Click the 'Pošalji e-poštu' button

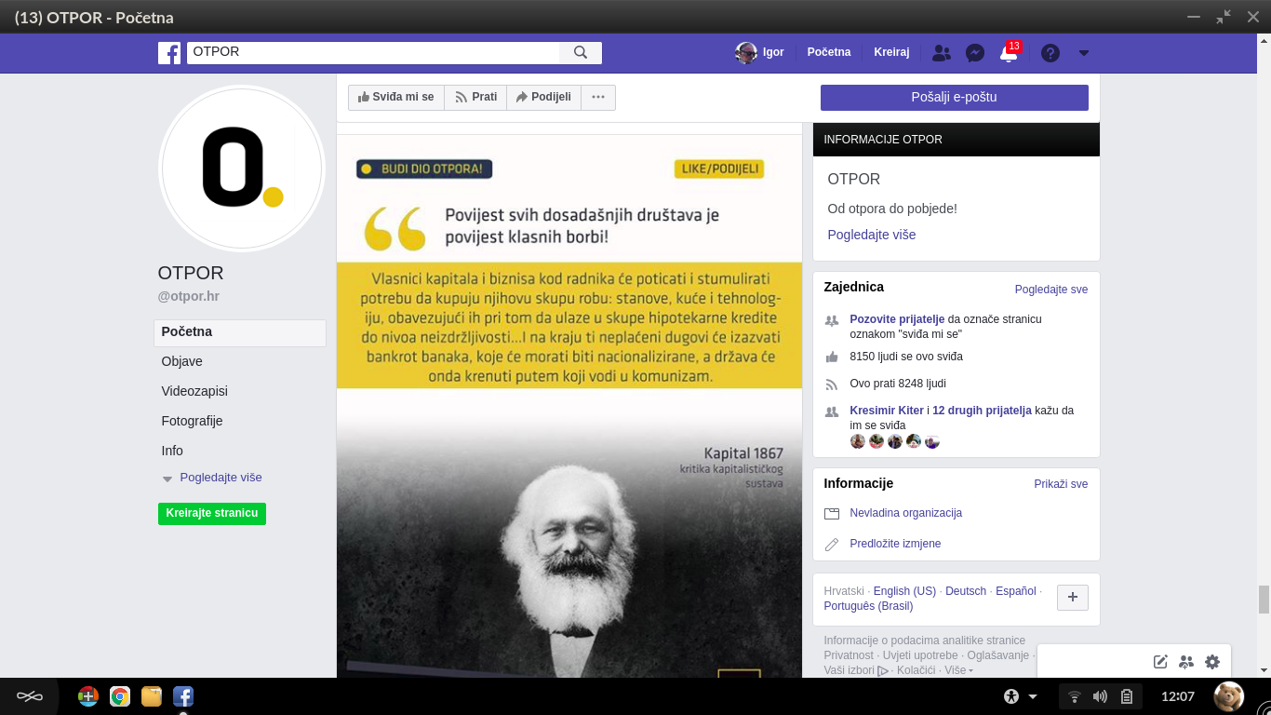[954, 97]
